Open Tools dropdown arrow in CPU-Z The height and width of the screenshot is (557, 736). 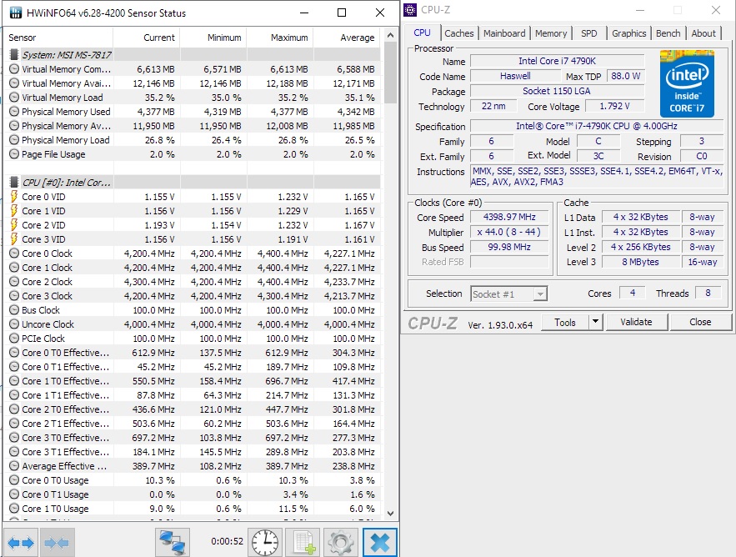click(595, 322)
